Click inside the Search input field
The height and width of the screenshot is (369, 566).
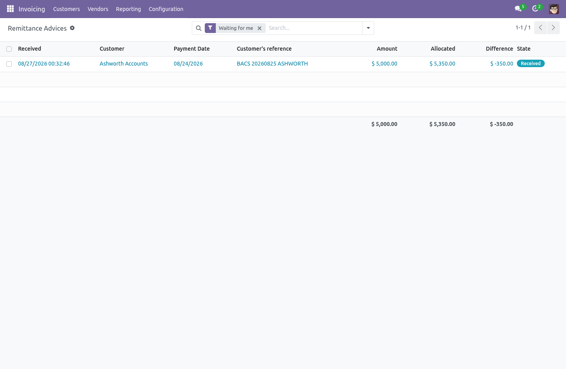click(x=314, y=28)
